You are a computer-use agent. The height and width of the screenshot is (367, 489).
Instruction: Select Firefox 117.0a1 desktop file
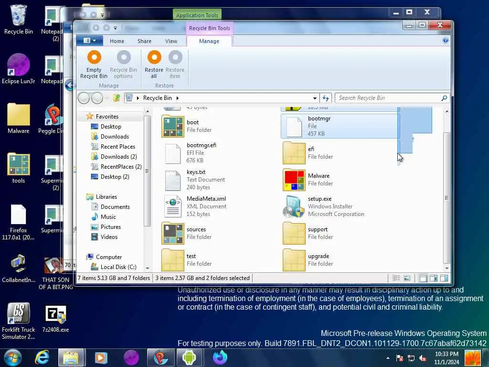[x=19, y=222]
